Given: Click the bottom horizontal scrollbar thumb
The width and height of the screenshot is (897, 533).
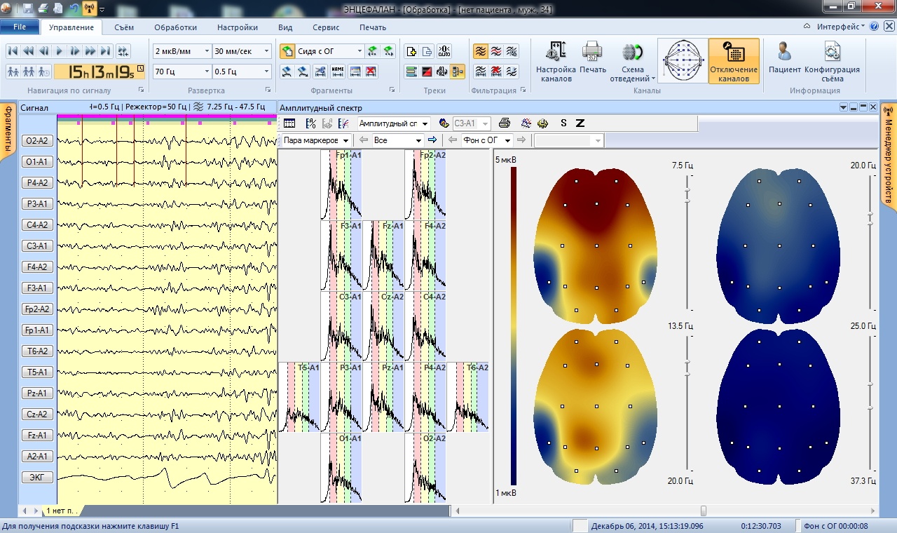Looking at the screenshot, I should point(703,511).
